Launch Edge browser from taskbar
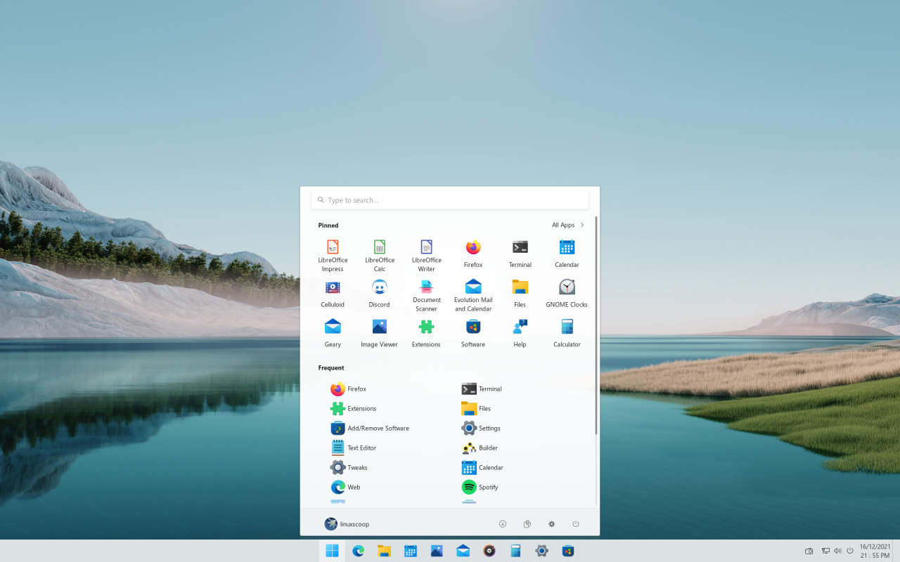 359,551
